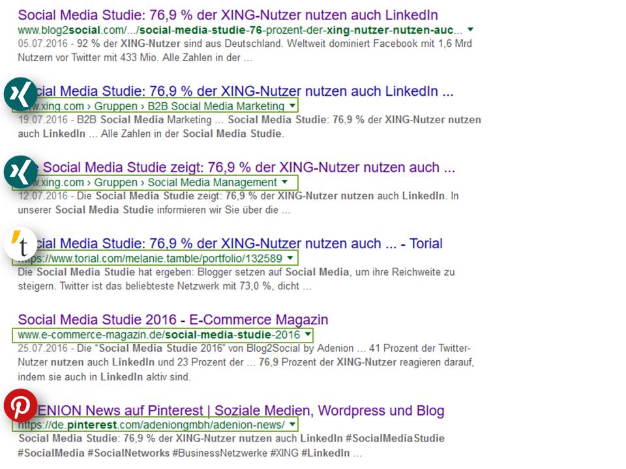Click snippet '92 % der XING-Nutzer sind aus Deutschland'
Image resolution: width=626 pixels, height=469 pixels.
coord(245,51)
